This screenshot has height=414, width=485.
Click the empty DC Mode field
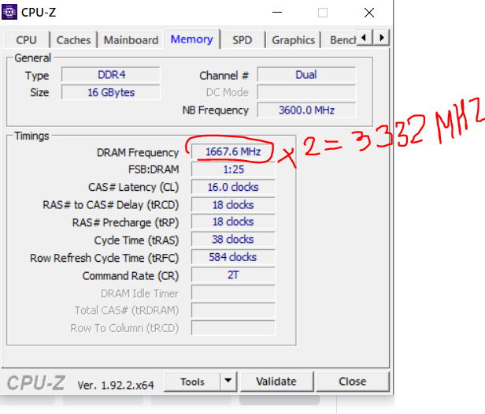(x=306, y=92)
